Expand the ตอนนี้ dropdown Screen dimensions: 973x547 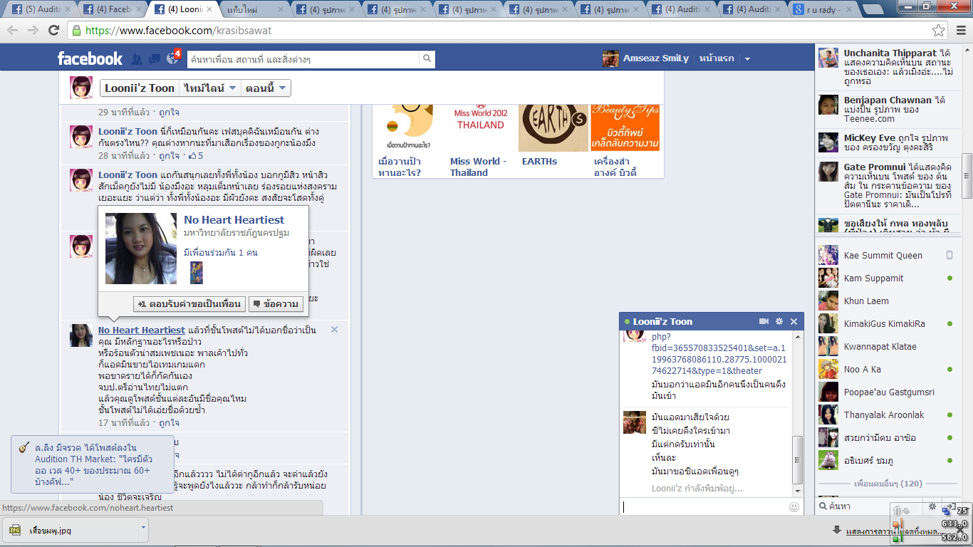[265, 88]
